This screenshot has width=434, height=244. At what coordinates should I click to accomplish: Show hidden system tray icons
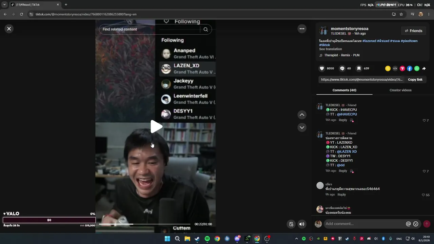click(296, 239)
